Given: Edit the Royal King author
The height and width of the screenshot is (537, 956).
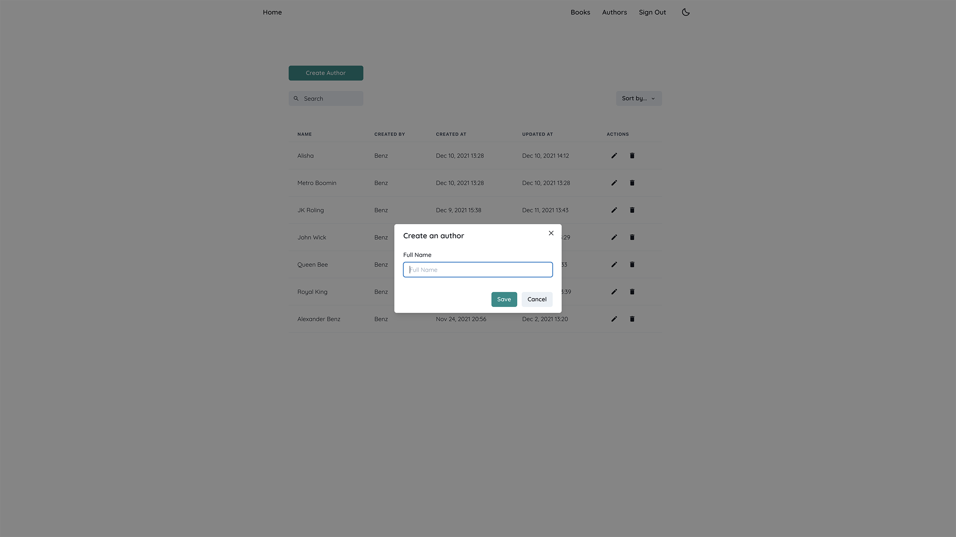Looking at the screenshot, I should point(614,292).
